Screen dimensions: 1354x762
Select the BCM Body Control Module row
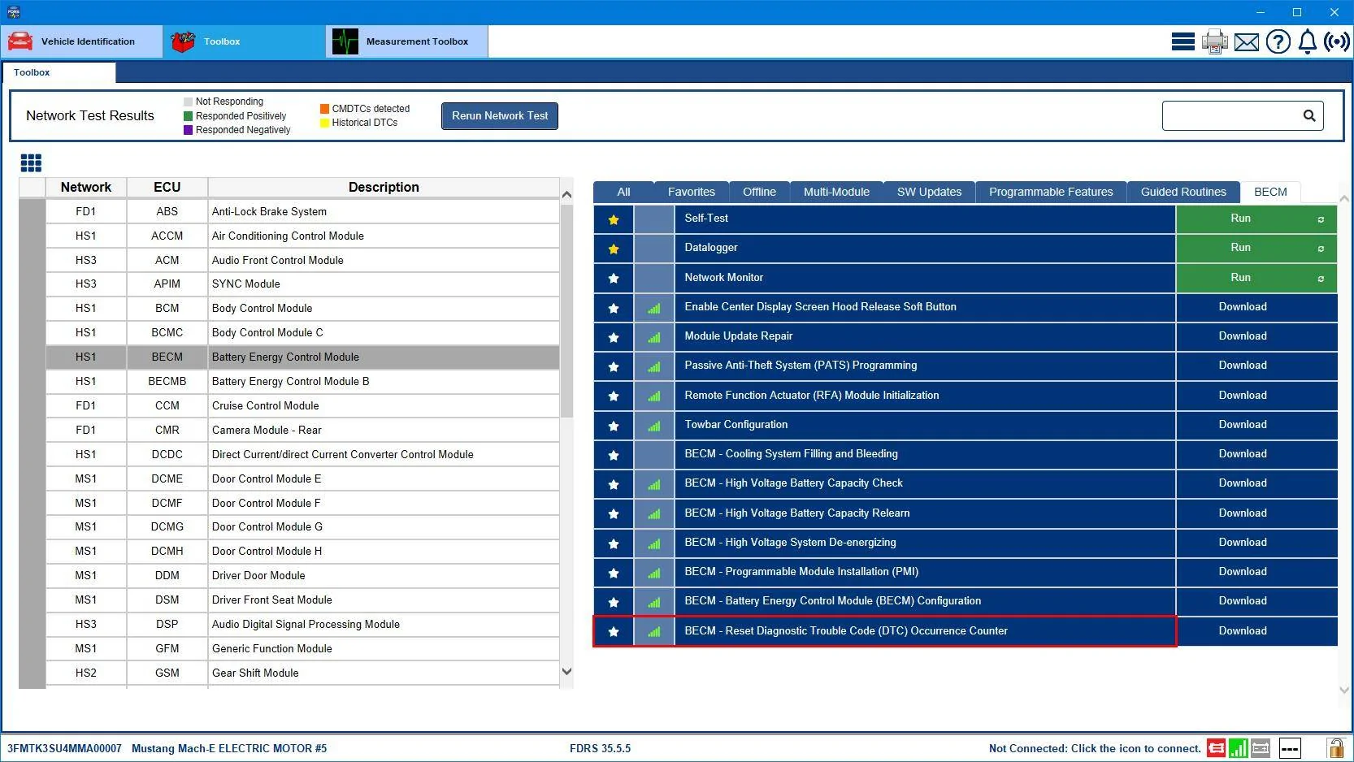point(302,309)
